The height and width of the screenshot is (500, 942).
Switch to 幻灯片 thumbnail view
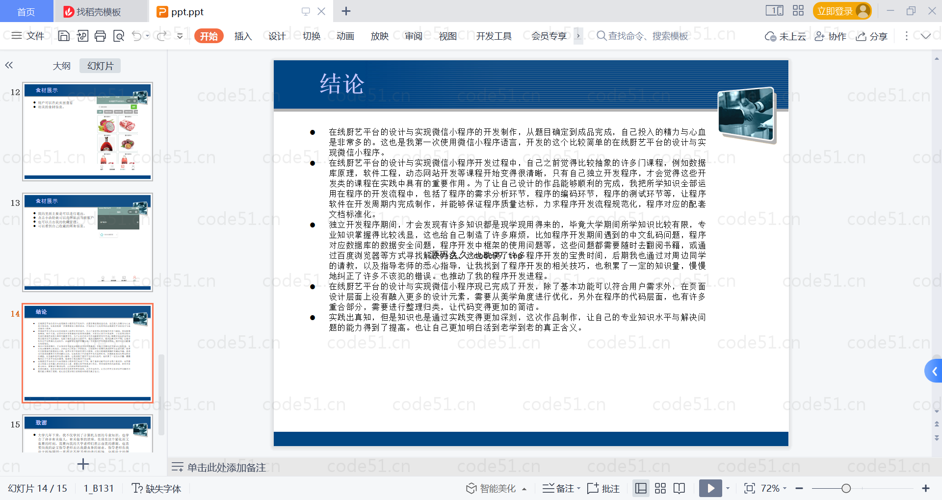pos(100,66)
